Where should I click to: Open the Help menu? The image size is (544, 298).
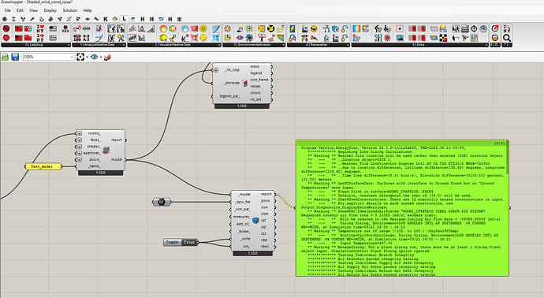(x=88, y=10)
